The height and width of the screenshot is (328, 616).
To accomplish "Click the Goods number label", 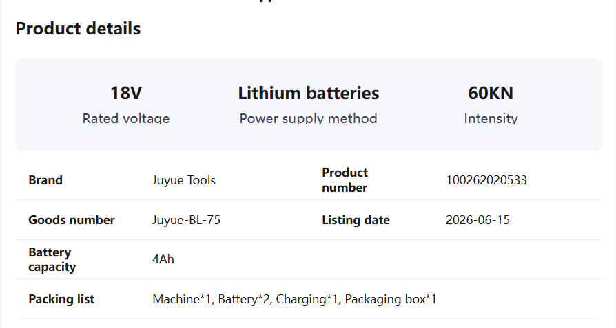I will [72, 220].
